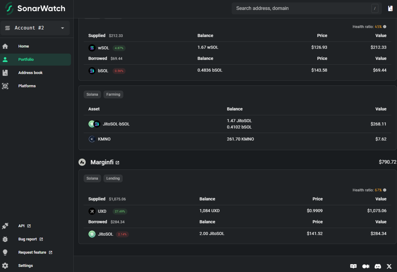The image size is (397, 272).
Task: Open the X (Twitter) icon in footer
Action: pyautogui.click(x=389, y=266)
